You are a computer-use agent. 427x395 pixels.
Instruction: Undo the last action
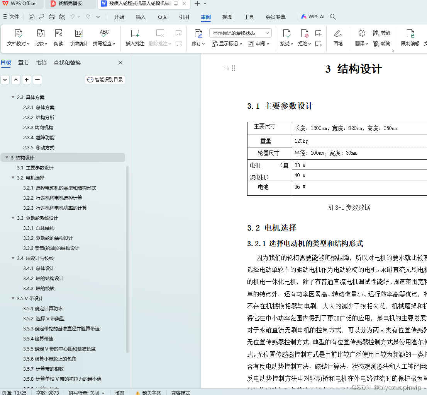[73, 17]
